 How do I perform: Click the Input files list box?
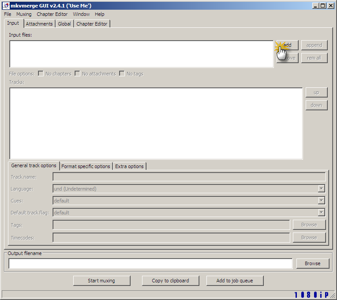pos(142,54)
